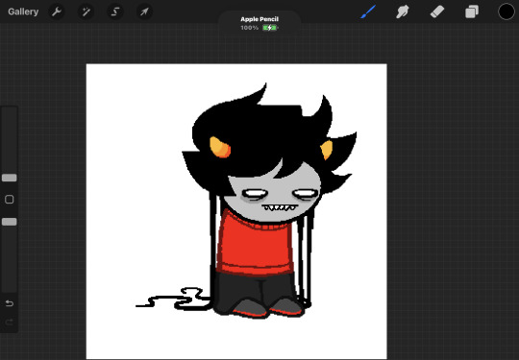Screen dimensions: 519x360
Task: Select the Selection S-ribbon tool
Action: point(115,12)
